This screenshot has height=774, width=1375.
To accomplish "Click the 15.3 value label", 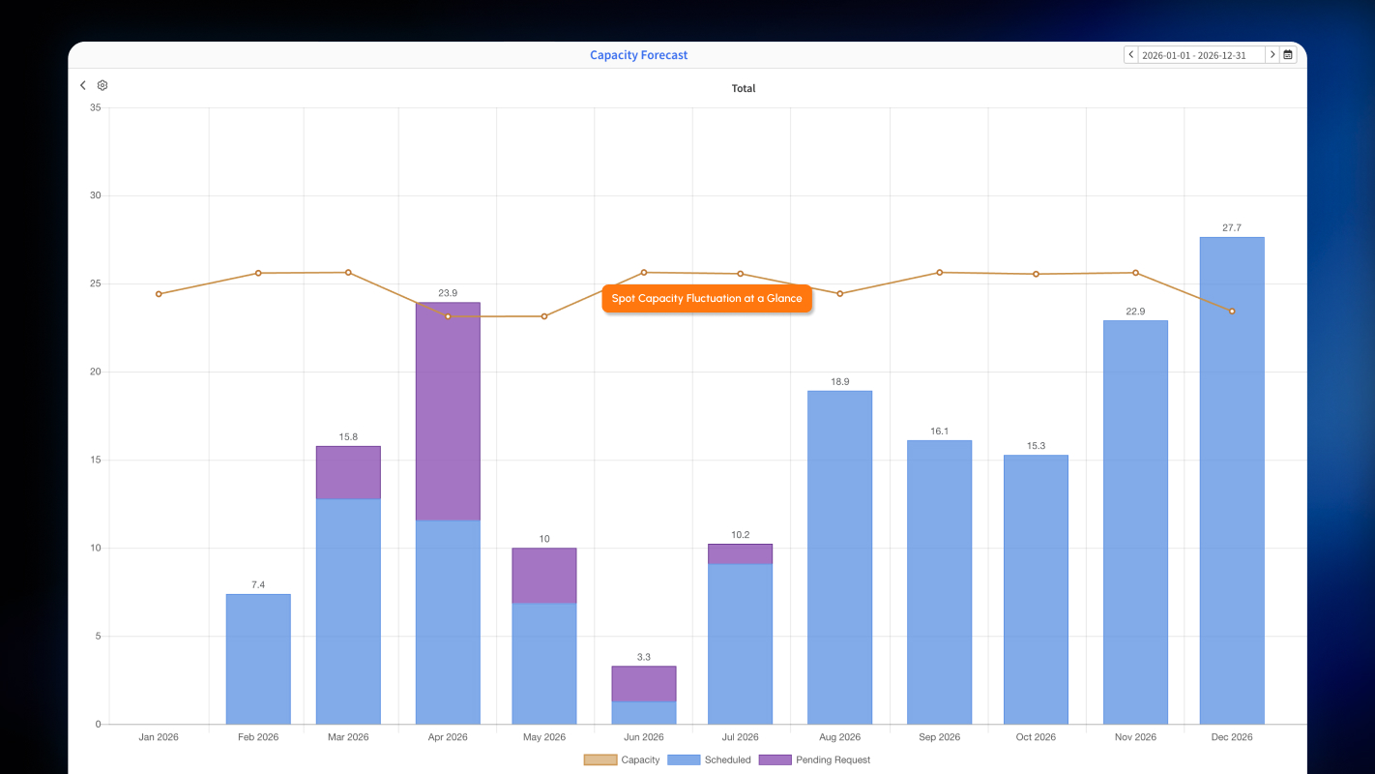I will (x=1036, y=445).
